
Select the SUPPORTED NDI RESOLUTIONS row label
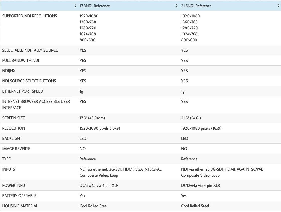pyautogui.click(x=30, y=16)
